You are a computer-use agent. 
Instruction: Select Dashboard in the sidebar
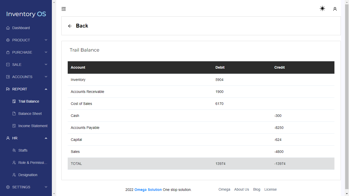21,28
